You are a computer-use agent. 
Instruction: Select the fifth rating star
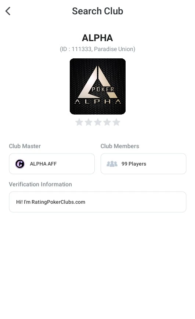(116, 122)
